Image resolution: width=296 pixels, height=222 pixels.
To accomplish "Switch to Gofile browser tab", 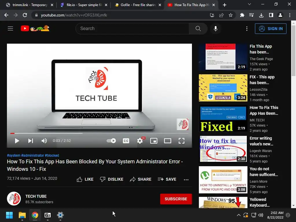I will tap(138, 5).
